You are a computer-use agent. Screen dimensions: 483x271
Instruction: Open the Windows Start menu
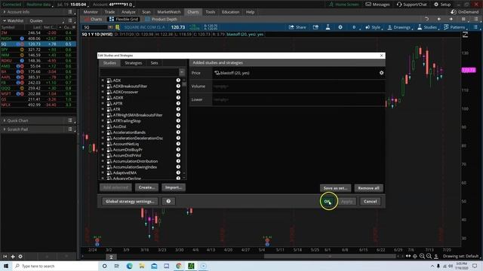[5, 266]
